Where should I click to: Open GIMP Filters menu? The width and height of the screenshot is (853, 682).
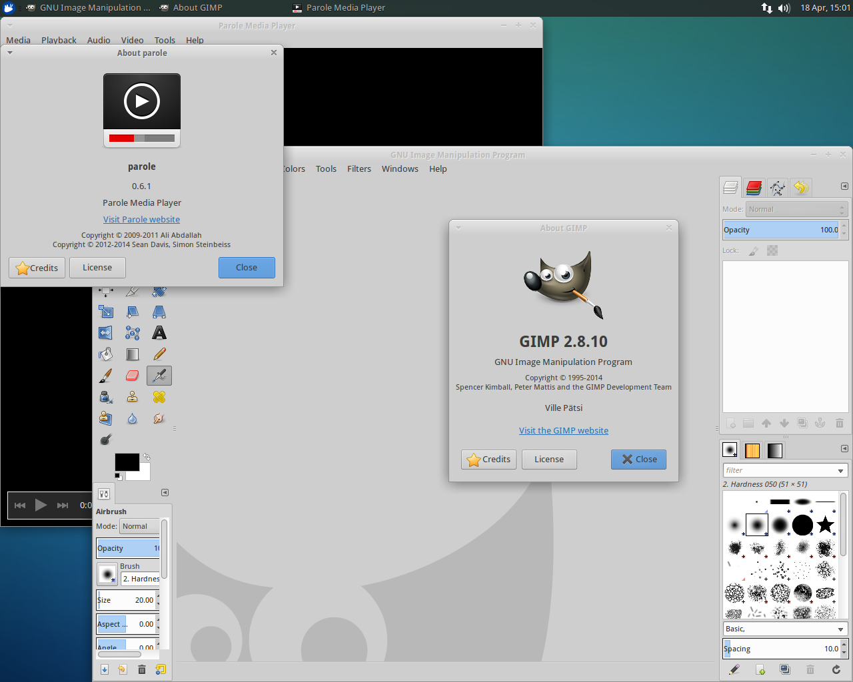(x=359, y=169)
